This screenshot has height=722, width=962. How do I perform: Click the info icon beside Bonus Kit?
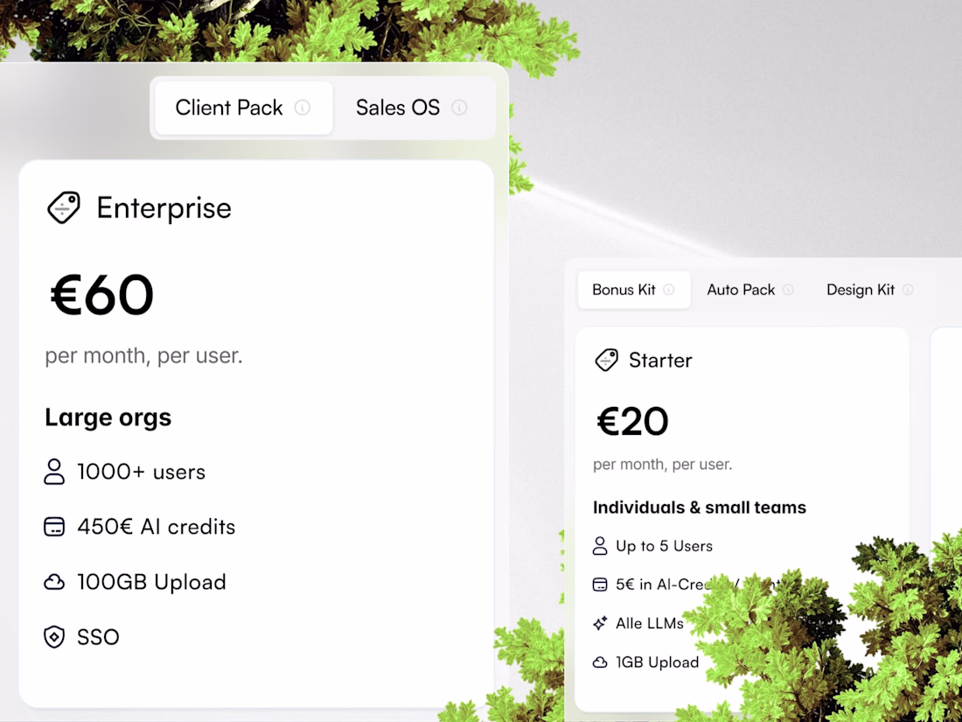click(669, 290)
